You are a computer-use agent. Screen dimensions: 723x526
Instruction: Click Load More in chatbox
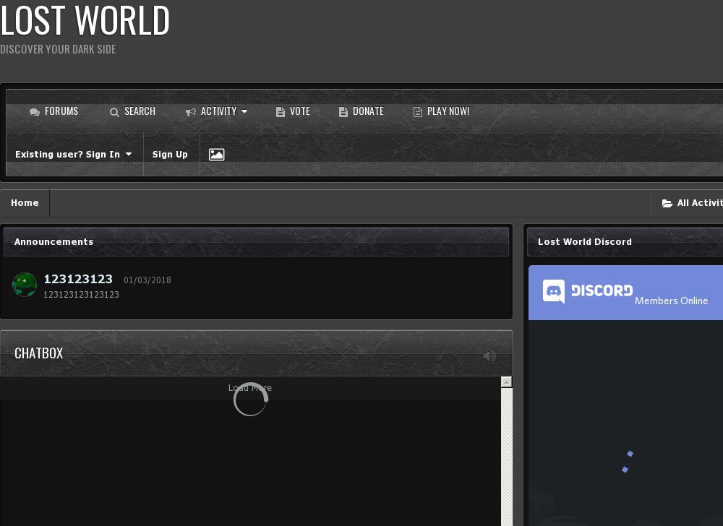point(250,388)
